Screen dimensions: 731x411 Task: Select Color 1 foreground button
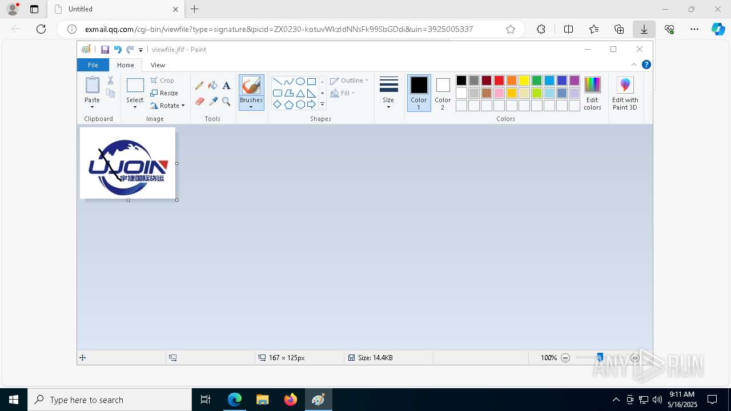[419, 93]
